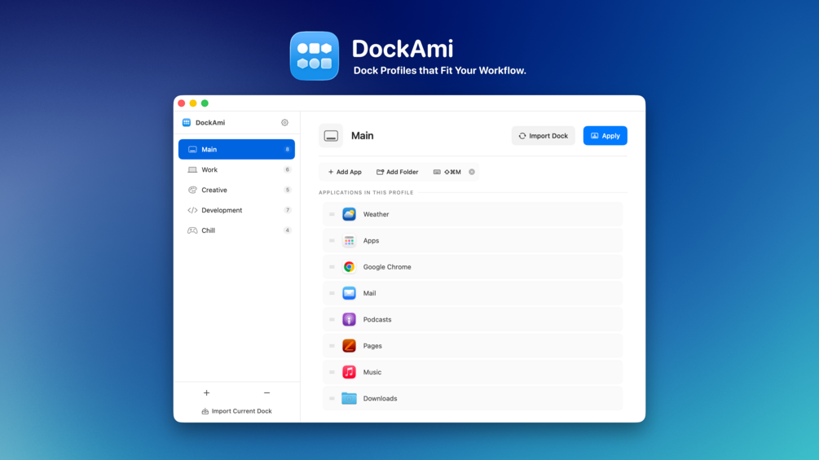Screen dimensions: 819x460
Task: Click the minus button to remove profile
Action: click(x=267, y=392)
